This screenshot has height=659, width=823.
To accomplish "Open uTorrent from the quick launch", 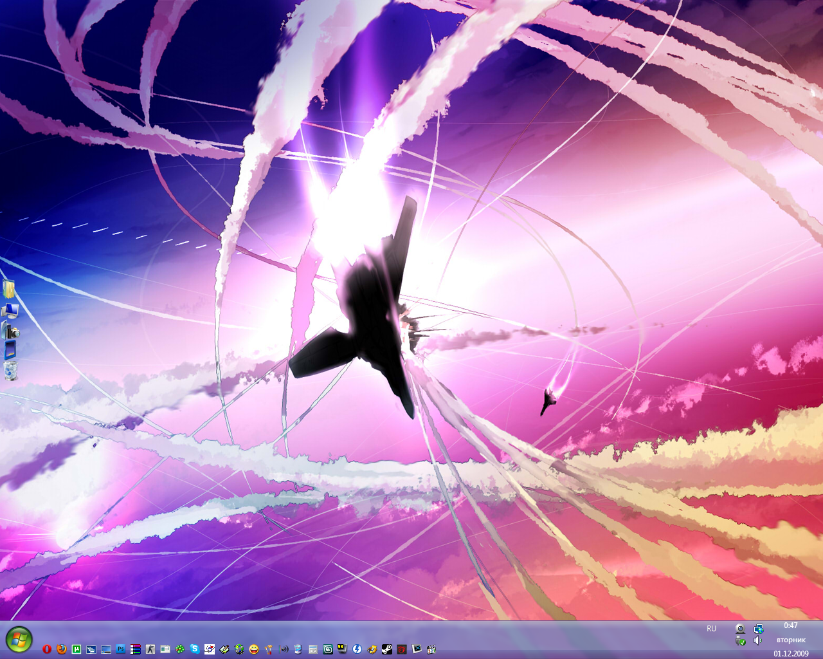I will click(77, 649).
